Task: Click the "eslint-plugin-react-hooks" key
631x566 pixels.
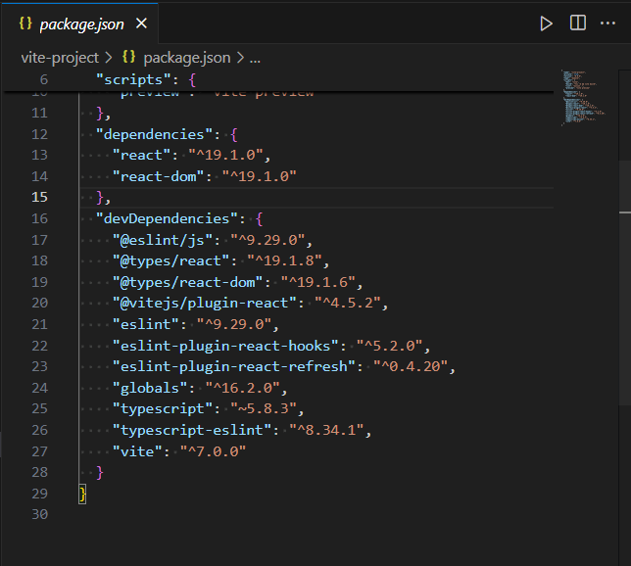Action: pyautogui.click(x=225, y=346)
